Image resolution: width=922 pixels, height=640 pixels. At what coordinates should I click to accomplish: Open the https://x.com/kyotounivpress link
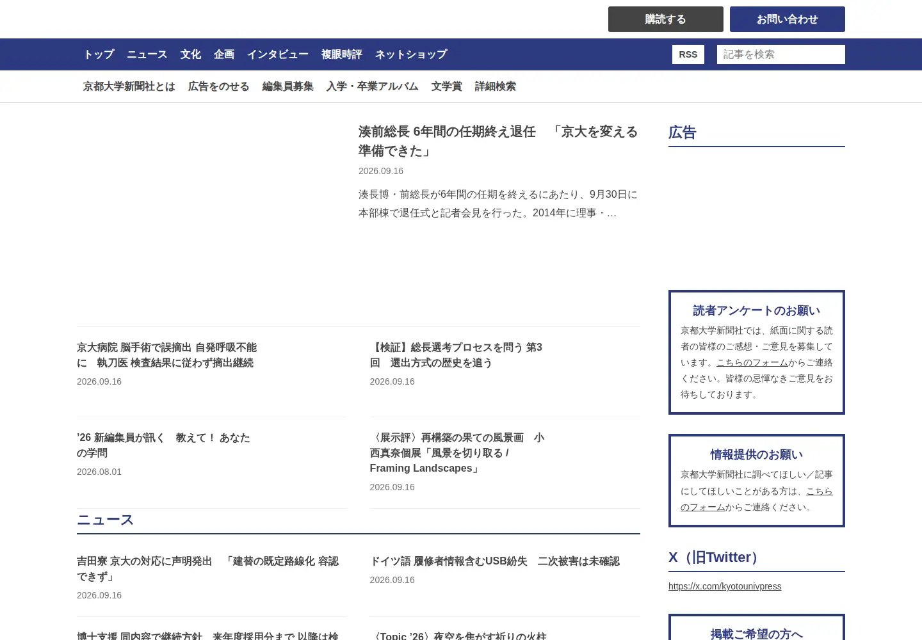pyautogui.click(x=725, y=586)
